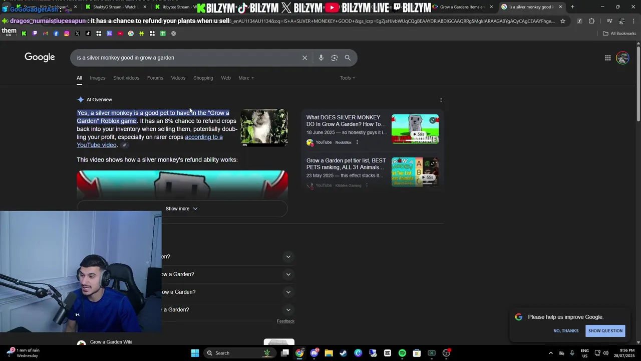Open Spotify from the taskbar
Viewport: 641px width, 361px height.
coord(402,353)
